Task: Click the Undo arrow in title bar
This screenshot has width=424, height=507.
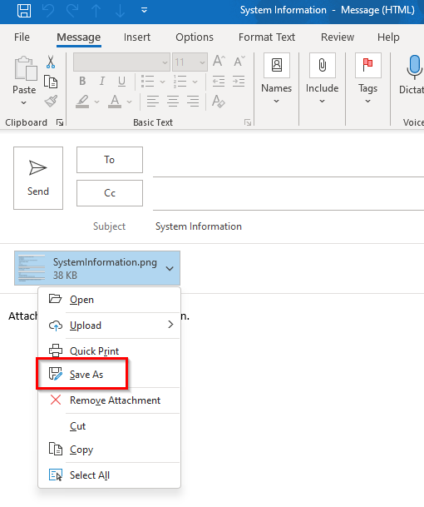Action: tap(48, 10)
